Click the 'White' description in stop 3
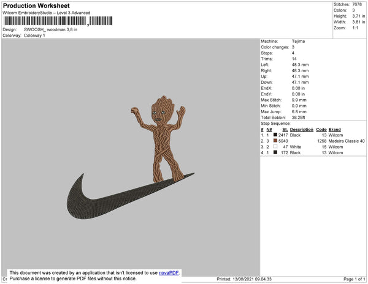This screenshot has height=284, width=368. 296,147
